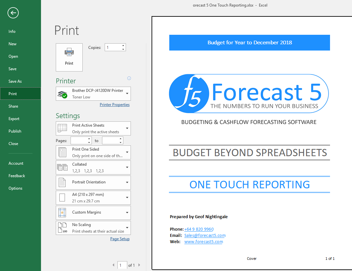
Task: Select Open in the Backstage menu
Action: tap(20, 56)
